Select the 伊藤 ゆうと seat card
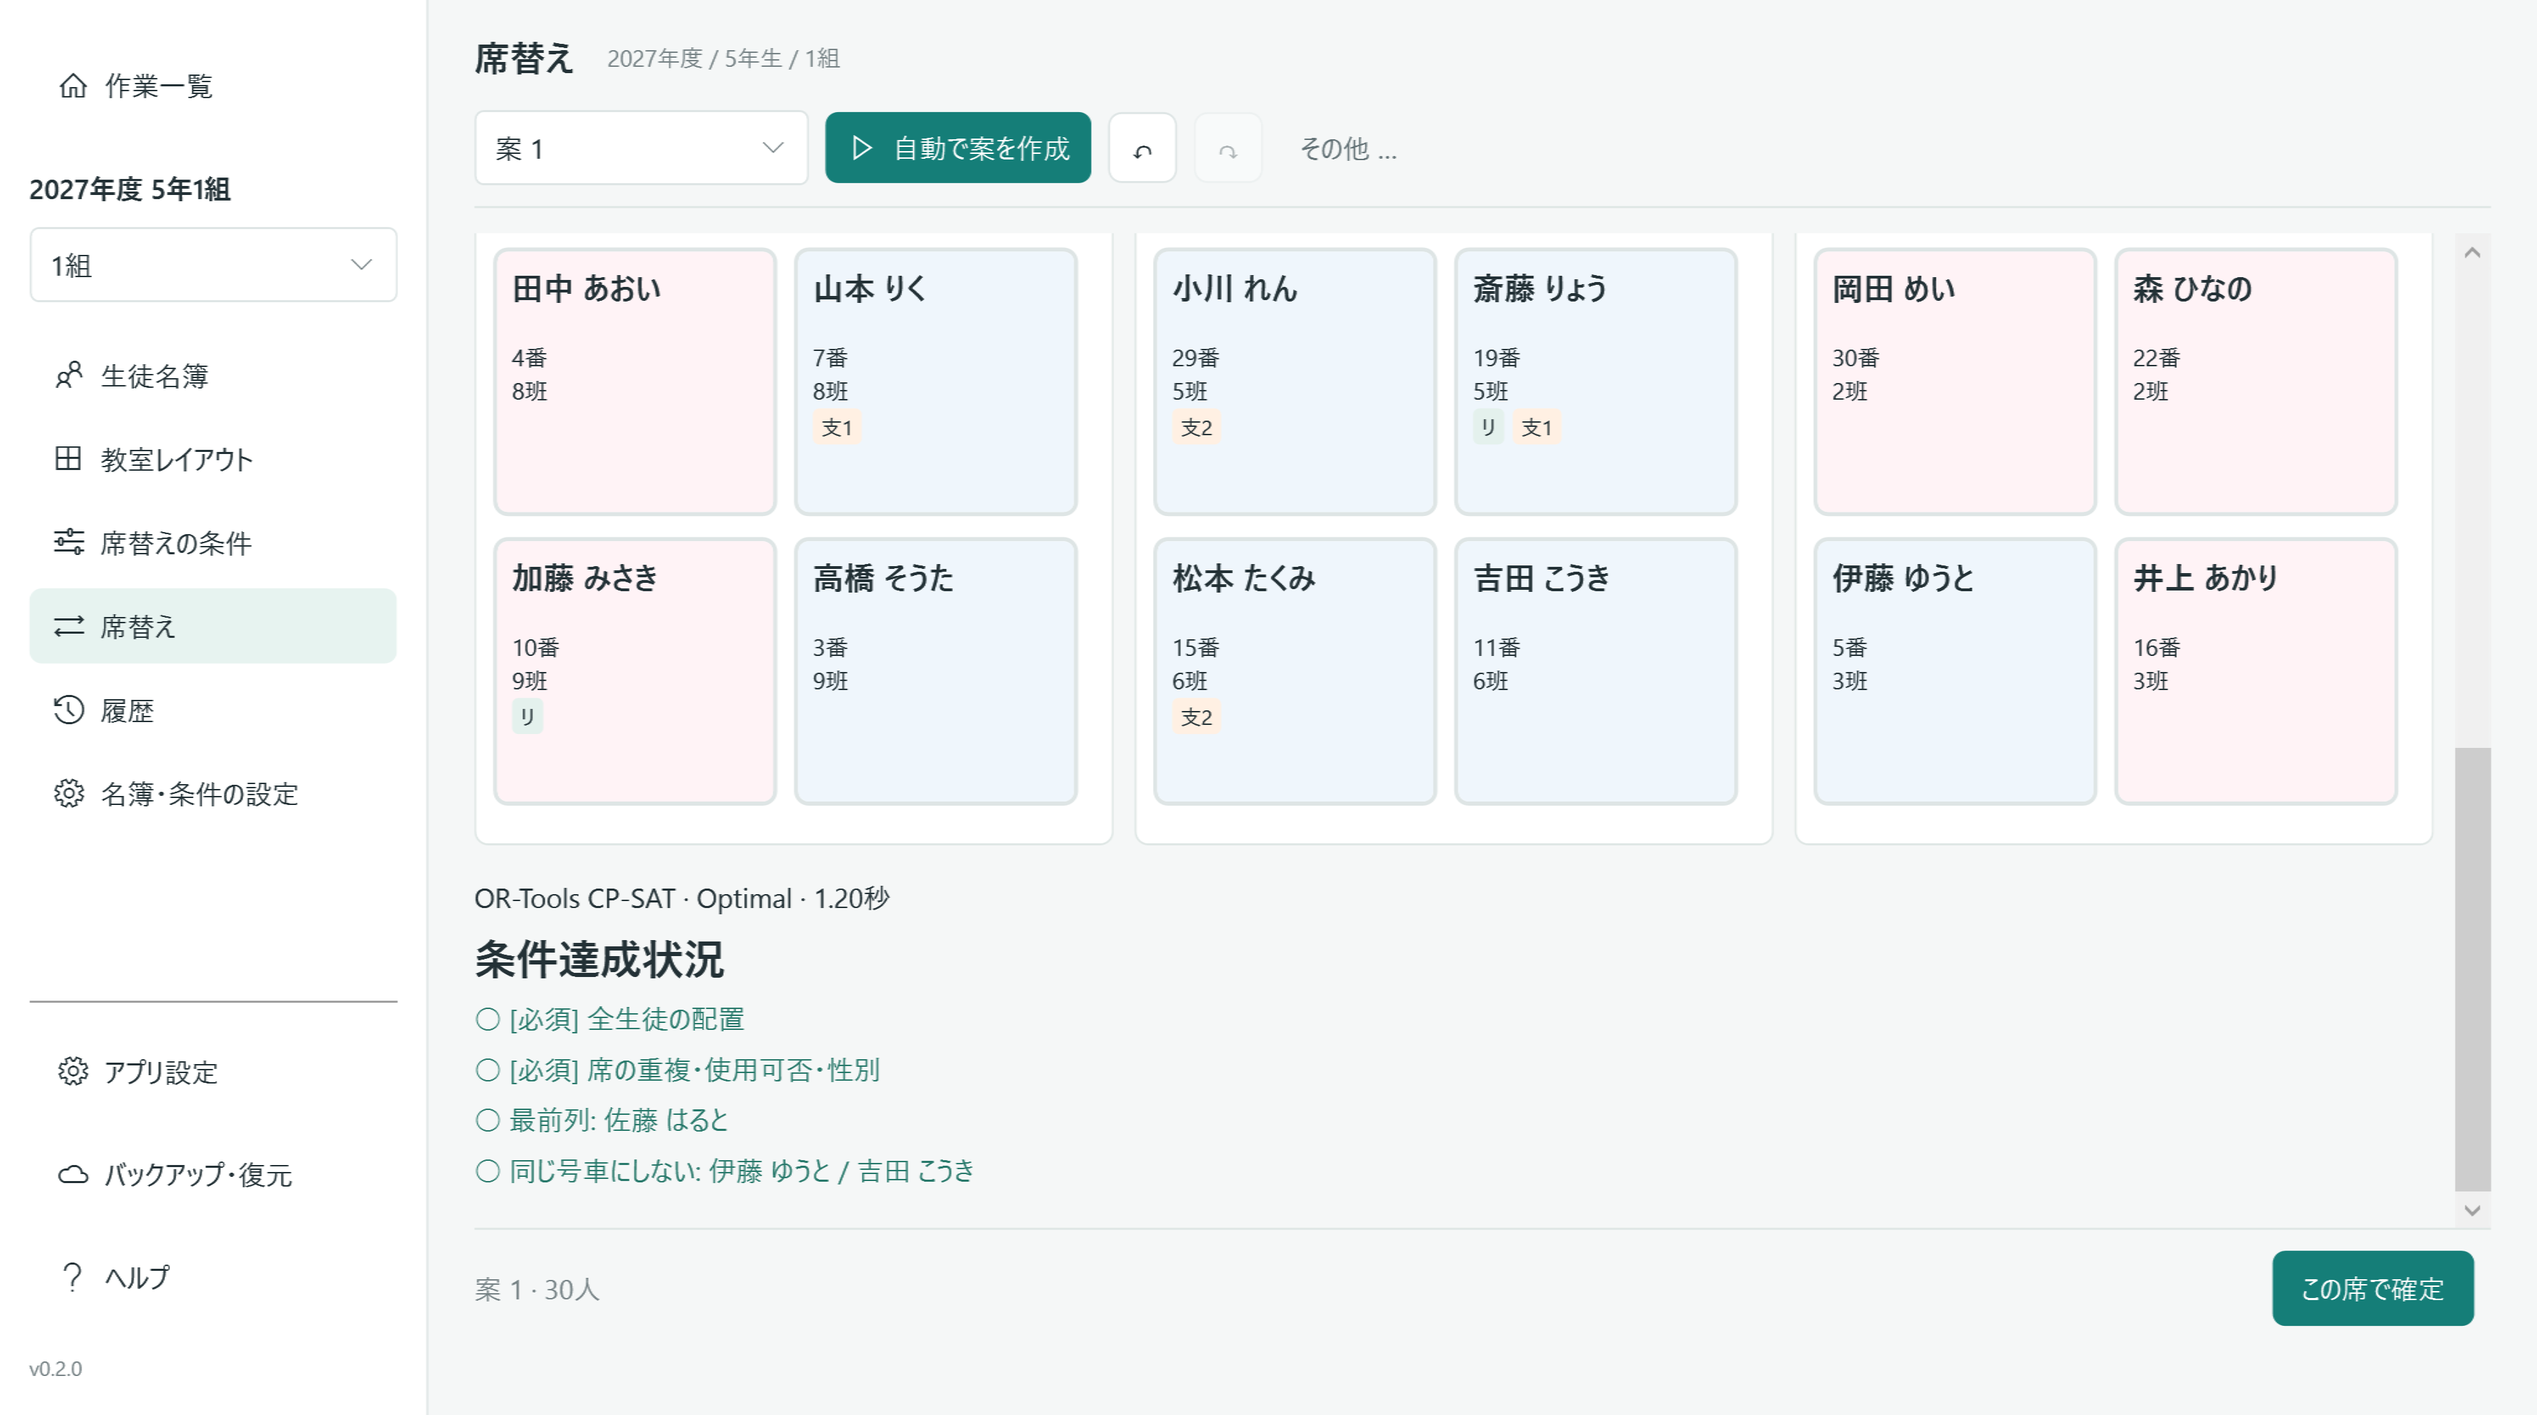Image resolution: width=2537 pixels, height=1415 pixels. [x=1955, y=671]
